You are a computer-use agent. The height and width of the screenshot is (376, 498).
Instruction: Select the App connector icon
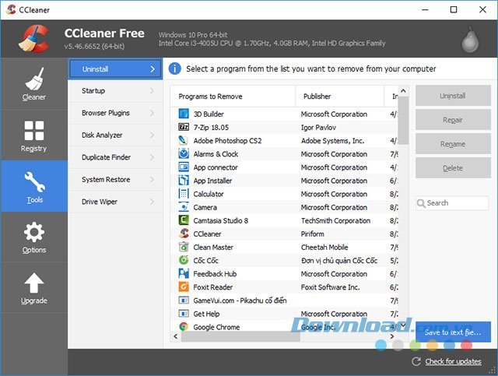click(x=184, y=167)
